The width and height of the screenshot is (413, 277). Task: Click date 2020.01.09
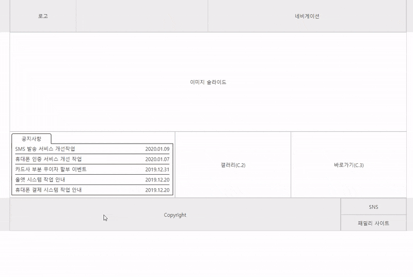157,149
